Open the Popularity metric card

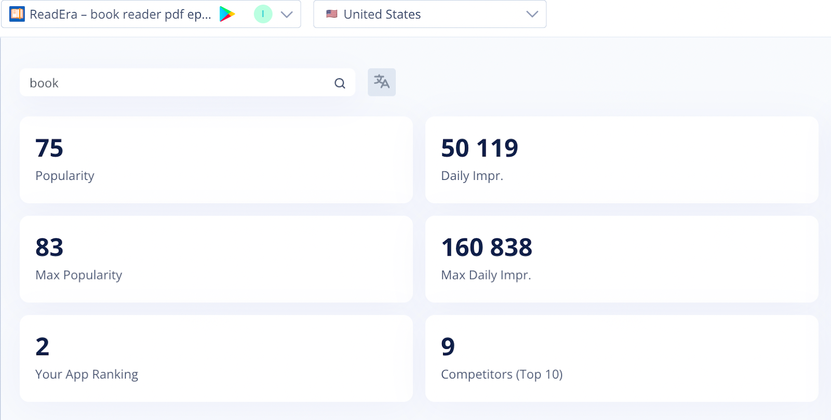click(x=216, y=160)
